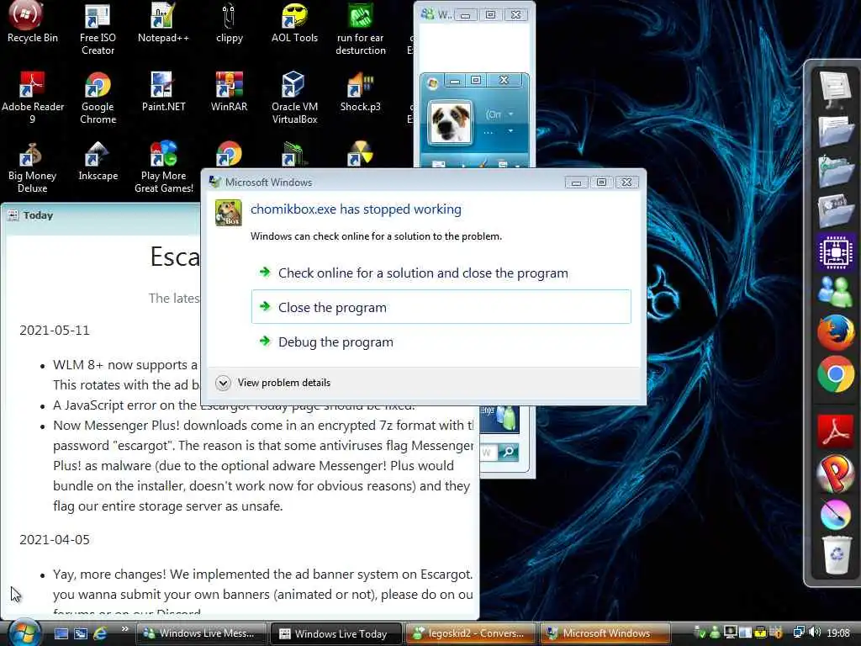Select the Shock.p3 desktop file

tap(360, 91)
